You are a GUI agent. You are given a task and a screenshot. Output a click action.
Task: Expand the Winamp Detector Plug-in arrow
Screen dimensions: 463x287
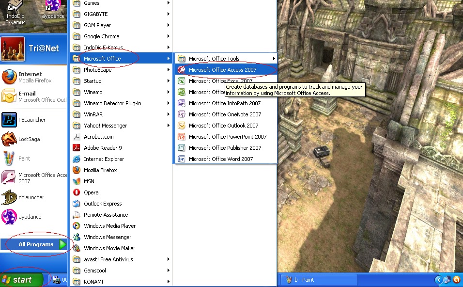click(x=169, y=103)
